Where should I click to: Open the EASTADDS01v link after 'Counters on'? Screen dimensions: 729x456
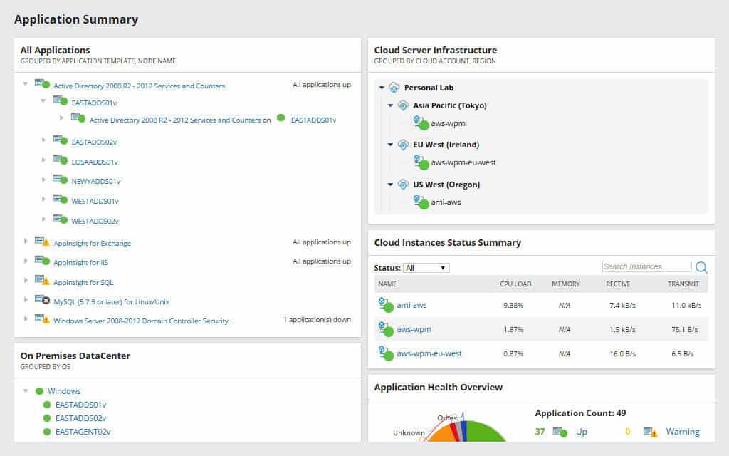[313, 120]
